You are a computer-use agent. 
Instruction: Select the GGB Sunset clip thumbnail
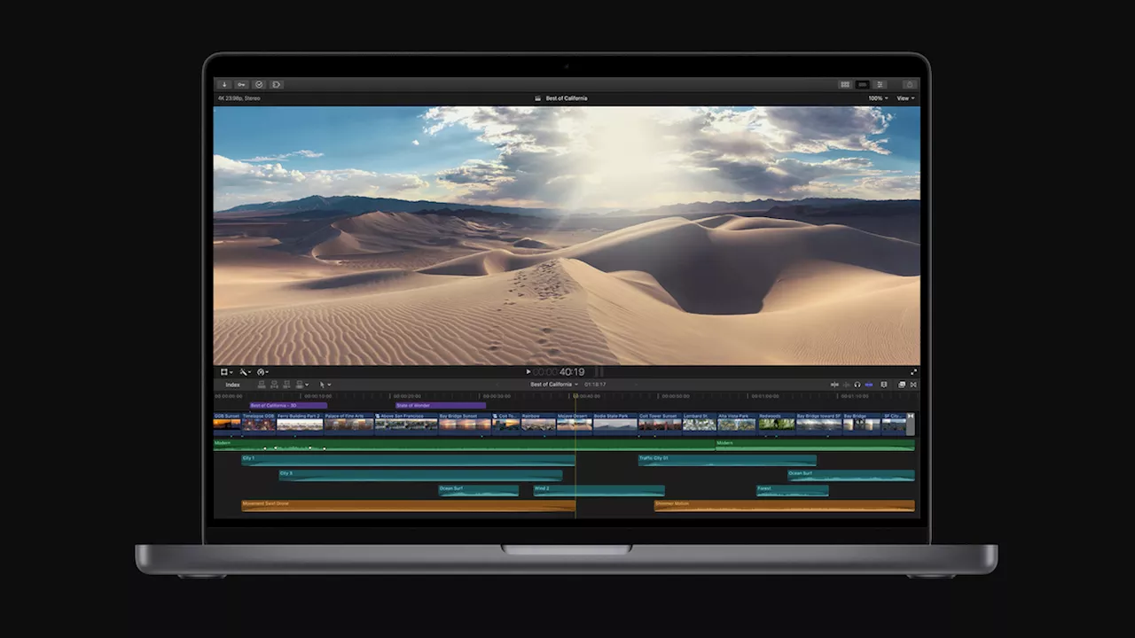(227, 424)
